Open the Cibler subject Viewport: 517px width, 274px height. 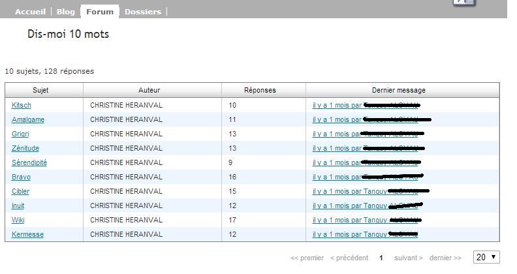(x=20, y=191)
